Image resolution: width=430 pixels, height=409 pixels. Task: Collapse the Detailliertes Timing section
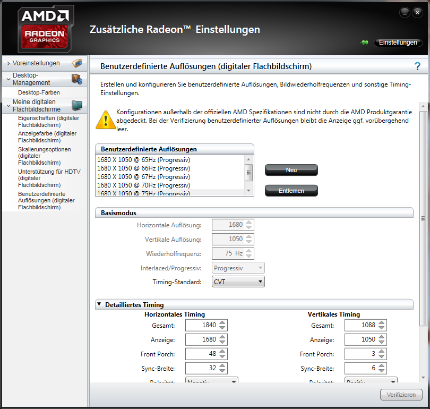tap(99, 304)
